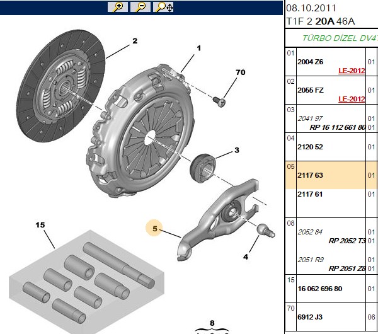Click highlighted row index 05

coord(290,166)
